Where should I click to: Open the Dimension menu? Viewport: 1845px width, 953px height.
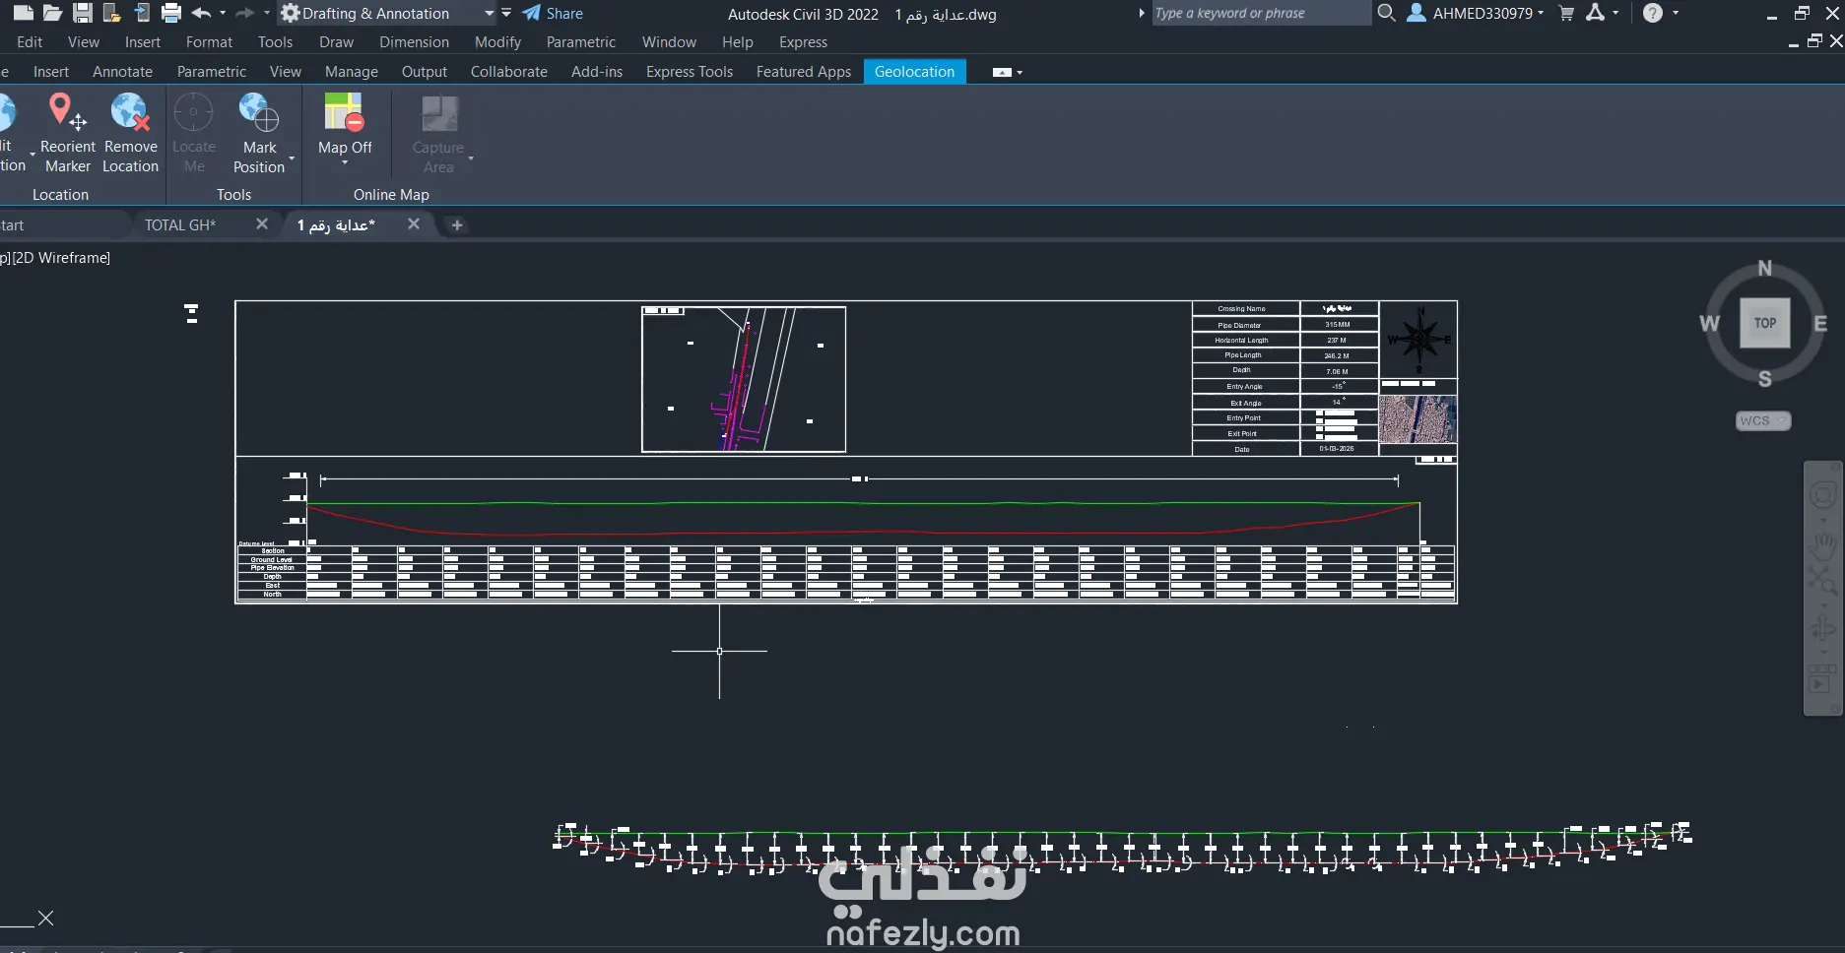point(414,42)
